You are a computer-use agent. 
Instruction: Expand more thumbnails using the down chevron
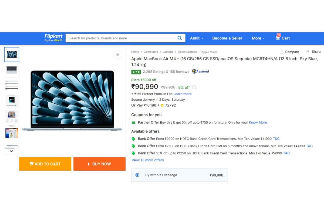pyautogui.click(x=11, y=151)
